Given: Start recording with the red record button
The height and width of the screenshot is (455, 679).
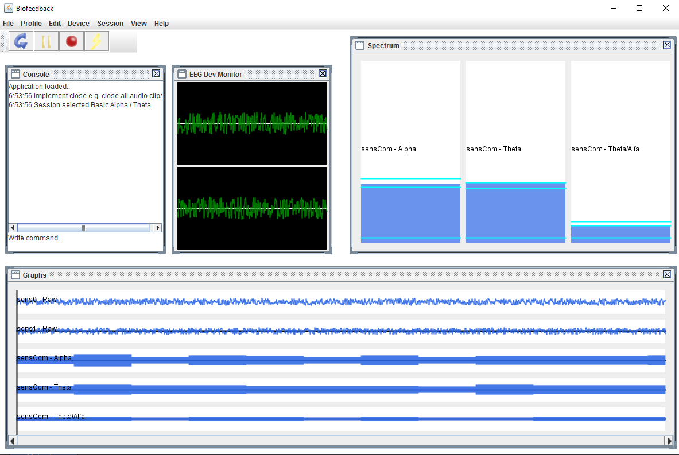Looking at the screenshot, I should [72, 41].
